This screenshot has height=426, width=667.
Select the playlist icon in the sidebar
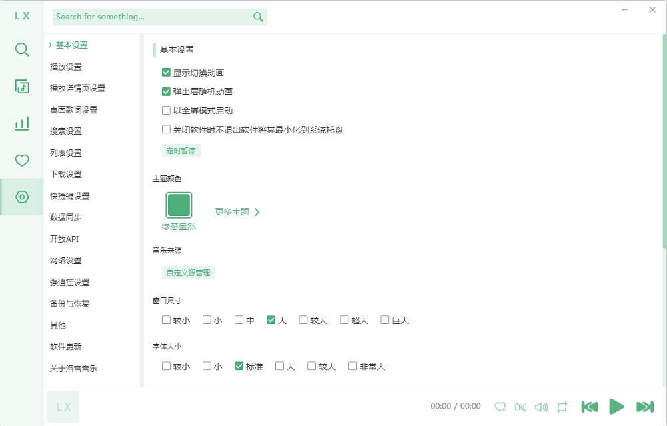tap(21, 87)
